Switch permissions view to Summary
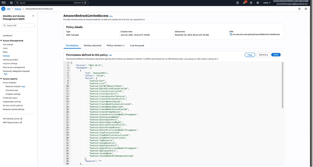Viewport: 313px width, 167px height. pos(263,55)
